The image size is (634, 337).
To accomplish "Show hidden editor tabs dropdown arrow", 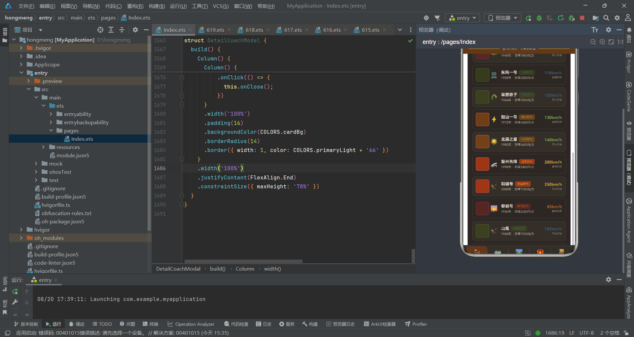I will tap(400, 30).
